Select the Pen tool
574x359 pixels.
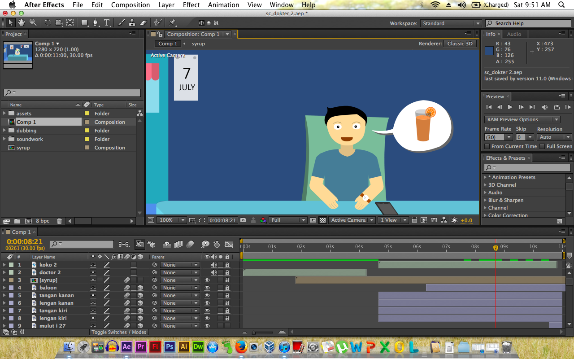pyautogui.click(x=96, y=22)
